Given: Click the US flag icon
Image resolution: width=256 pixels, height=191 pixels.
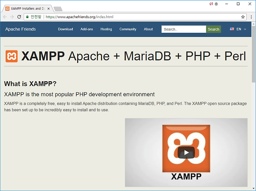Looking at the screenshot, I should click(232, 29).
